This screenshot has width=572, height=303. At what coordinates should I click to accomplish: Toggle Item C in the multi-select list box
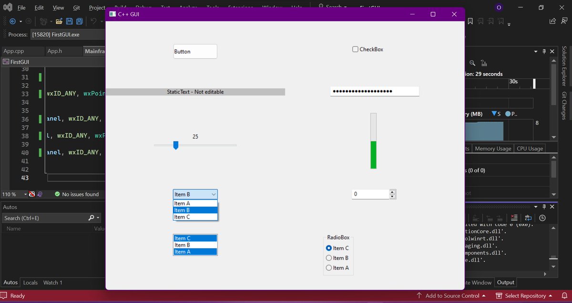(195, 238)
